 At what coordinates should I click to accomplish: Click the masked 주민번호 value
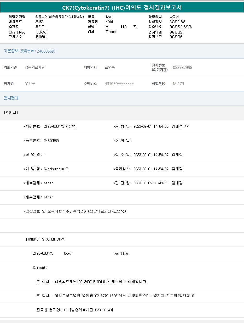pos(119,84)
